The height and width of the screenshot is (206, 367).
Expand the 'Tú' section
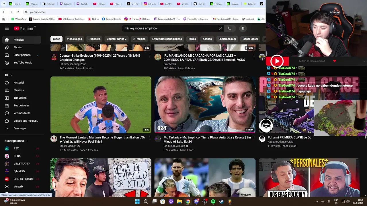pyautogui.click(x=8, y=75)
